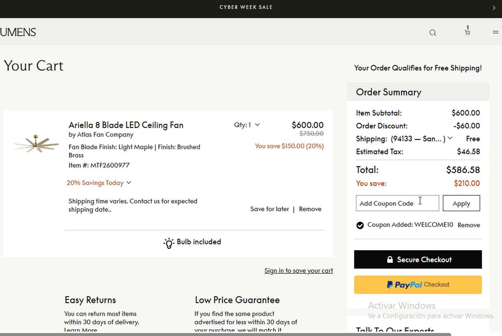Image resolution: width=502 pixels, height=336 pixels.
Task: Expand the 20% Savings Today details
Action: 99,183
